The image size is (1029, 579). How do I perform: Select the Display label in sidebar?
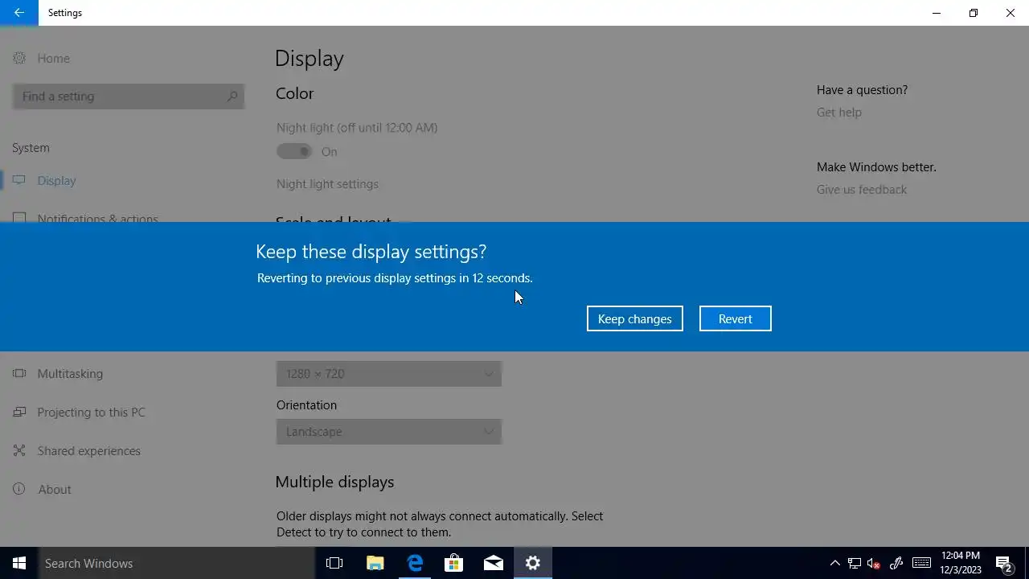click(56, 180)
